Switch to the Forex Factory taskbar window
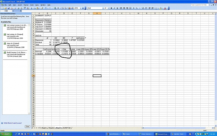 146,134
